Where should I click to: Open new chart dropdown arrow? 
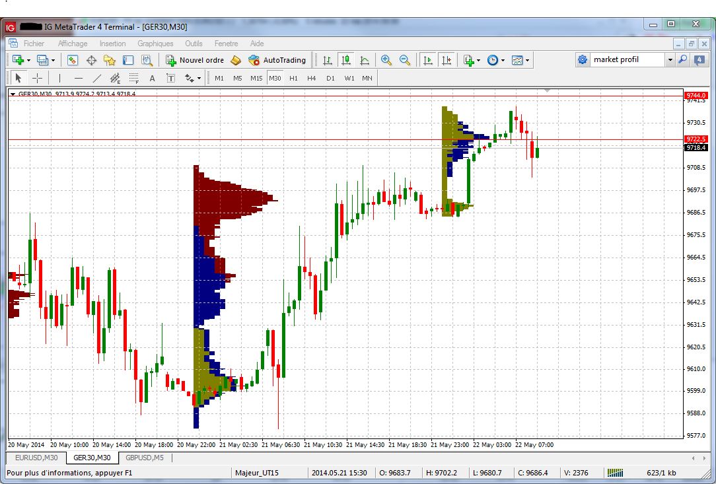[x=28, y=60]
